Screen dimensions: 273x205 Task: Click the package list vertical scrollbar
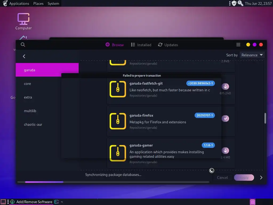point(265,118)
